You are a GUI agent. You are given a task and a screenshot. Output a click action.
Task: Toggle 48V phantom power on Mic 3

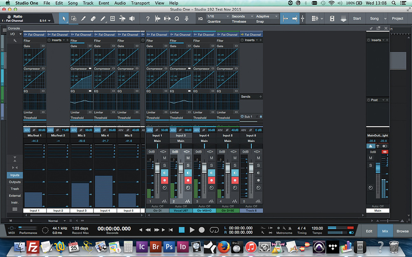coord(74,130)
